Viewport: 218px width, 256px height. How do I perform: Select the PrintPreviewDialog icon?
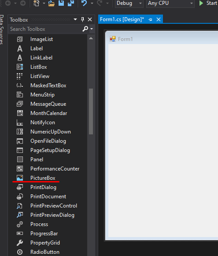(20, 215)
